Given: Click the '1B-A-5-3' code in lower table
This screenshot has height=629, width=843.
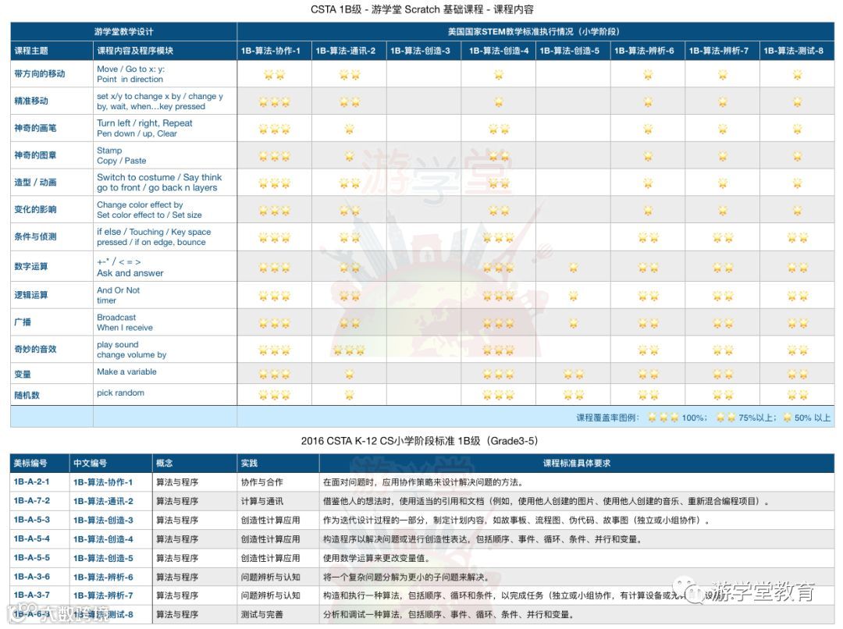Looking at the screenshot, I should (x=32, y=520).
